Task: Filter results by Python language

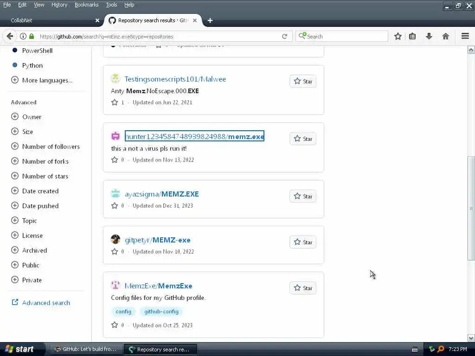Action: (32, 65)
